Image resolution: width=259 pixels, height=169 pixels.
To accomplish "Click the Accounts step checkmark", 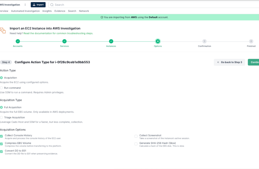I will coord(18,41).
